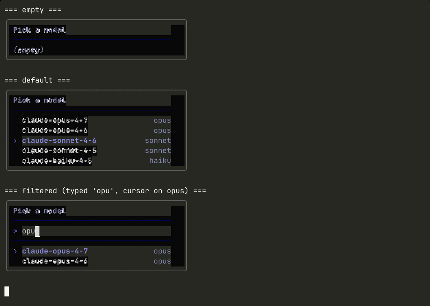
Task: Click the 'opu' filter input field
Action: coord(96,231)
